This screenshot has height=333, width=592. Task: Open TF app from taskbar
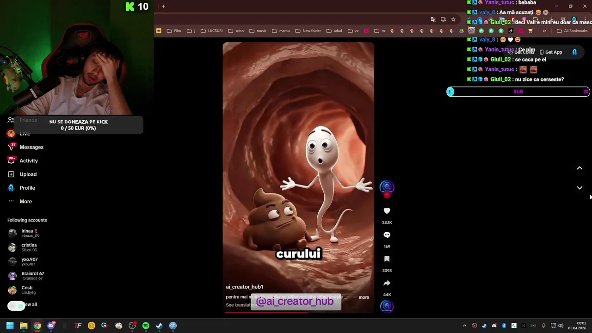pyautogui.click(x=78, y=326)
